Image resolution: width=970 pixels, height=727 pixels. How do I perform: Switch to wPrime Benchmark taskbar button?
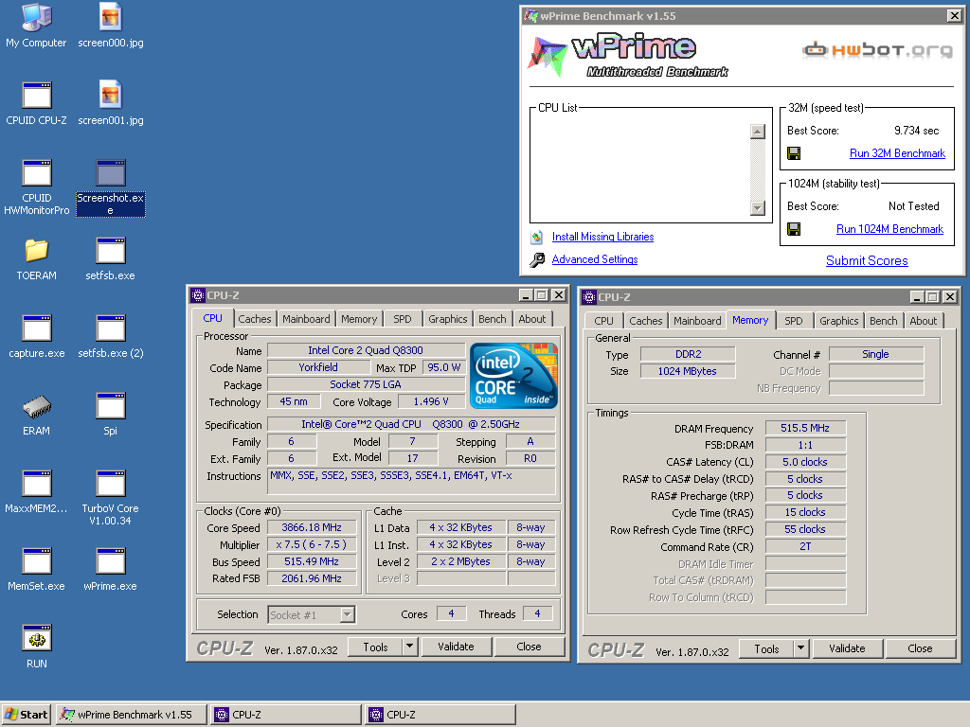pos(132,715)
